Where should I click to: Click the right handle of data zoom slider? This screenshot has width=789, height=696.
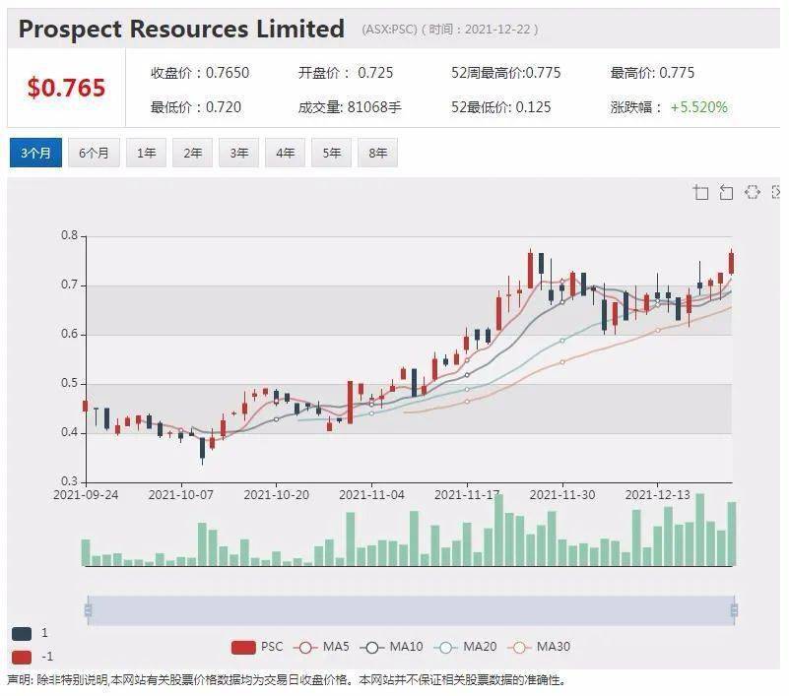[x=734, y=610]
